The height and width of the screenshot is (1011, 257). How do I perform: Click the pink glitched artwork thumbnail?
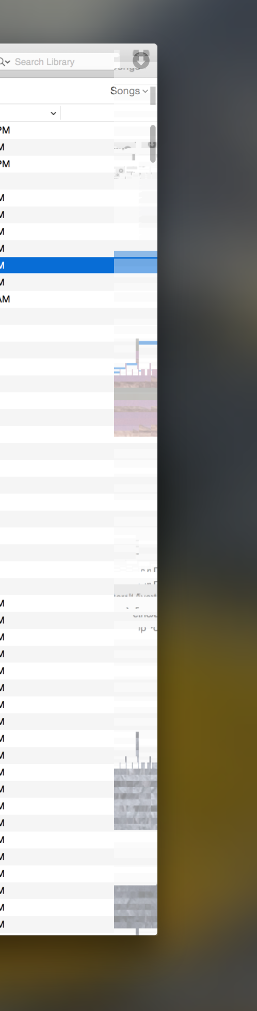pos(136,406)
